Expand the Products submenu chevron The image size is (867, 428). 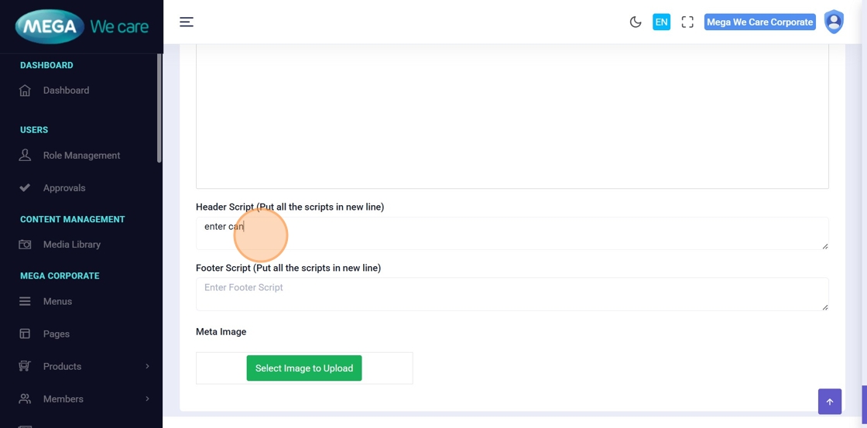[147, 367]
